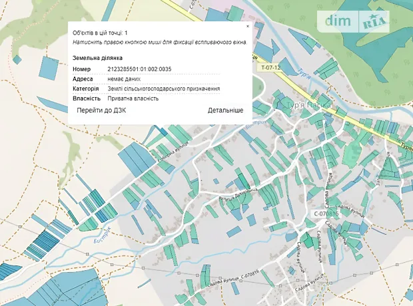The width and height of the screenshot is (413, 306).
Task: Click the 'Земельна ділянка' popup heading
Action: (x=97, y=58)
